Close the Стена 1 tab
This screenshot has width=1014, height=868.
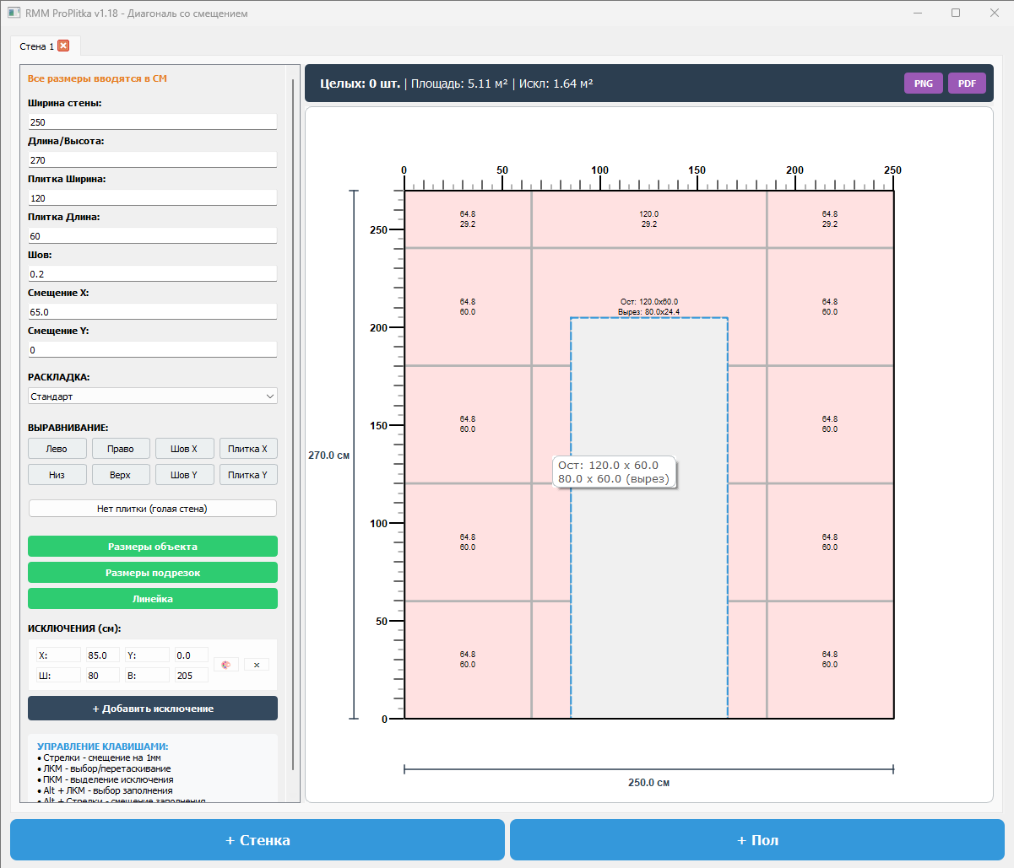point(63,46)
